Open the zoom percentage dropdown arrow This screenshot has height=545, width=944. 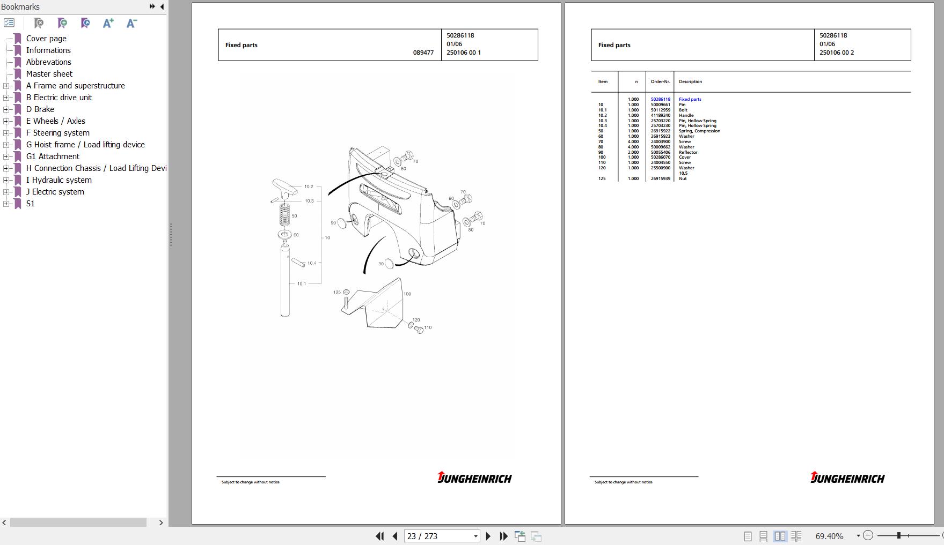pos(858,536)
